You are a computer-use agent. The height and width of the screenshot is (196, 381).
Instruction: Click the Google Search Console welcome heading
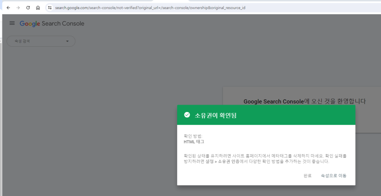(x=304, y=101)
